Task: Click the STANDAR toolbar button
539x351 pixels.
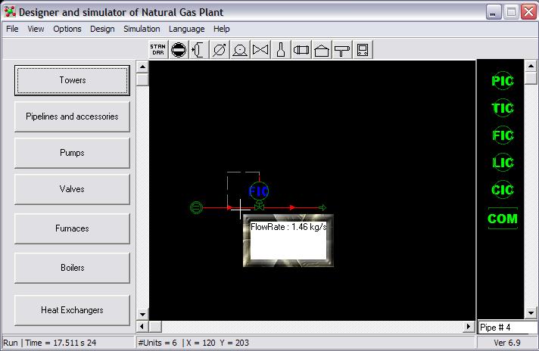Action: coord(158,50)
